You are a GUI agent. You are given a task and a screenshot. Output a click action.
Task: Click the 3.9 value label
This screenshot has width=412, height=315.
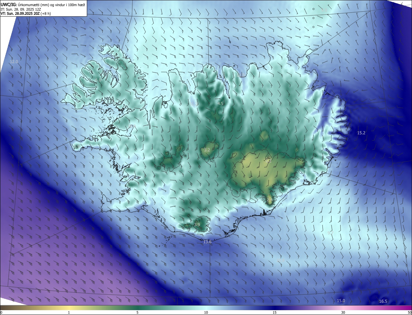197,224
